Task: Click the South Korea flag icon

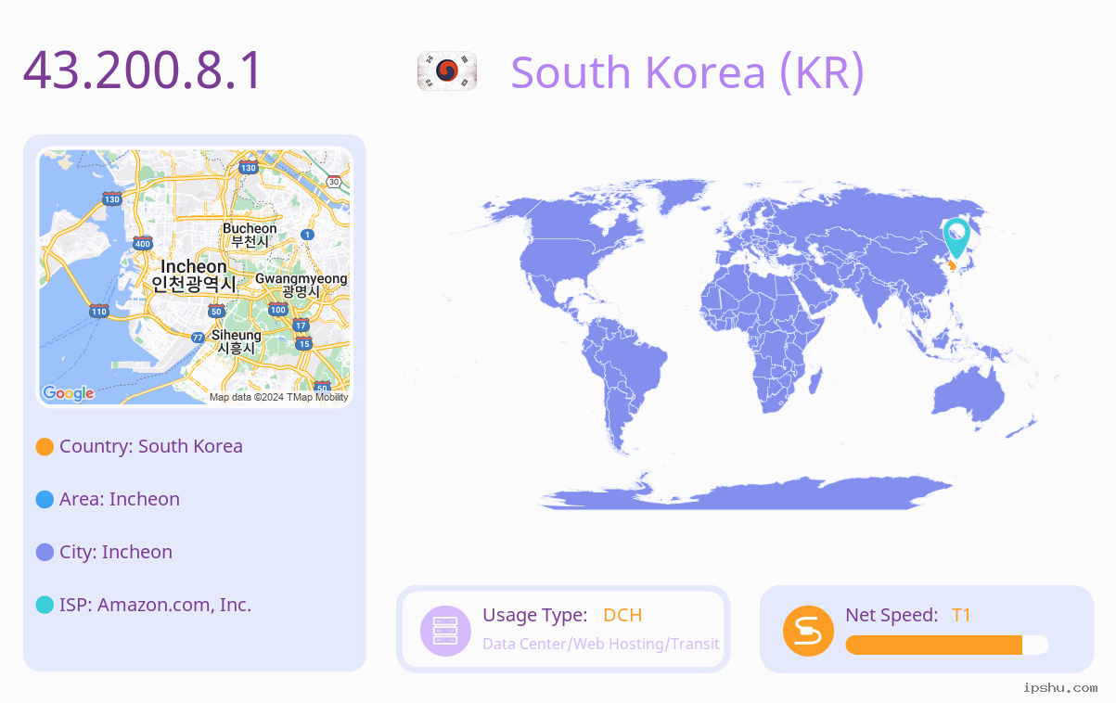Action: pos(447,71)
